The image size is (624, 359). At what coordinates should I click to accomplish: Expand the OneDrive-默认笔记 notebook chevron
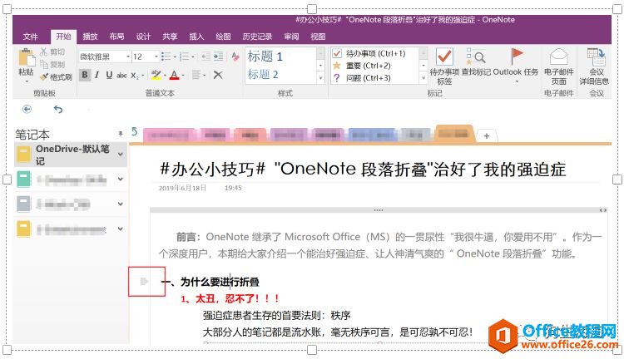click(x=121, y=155)
